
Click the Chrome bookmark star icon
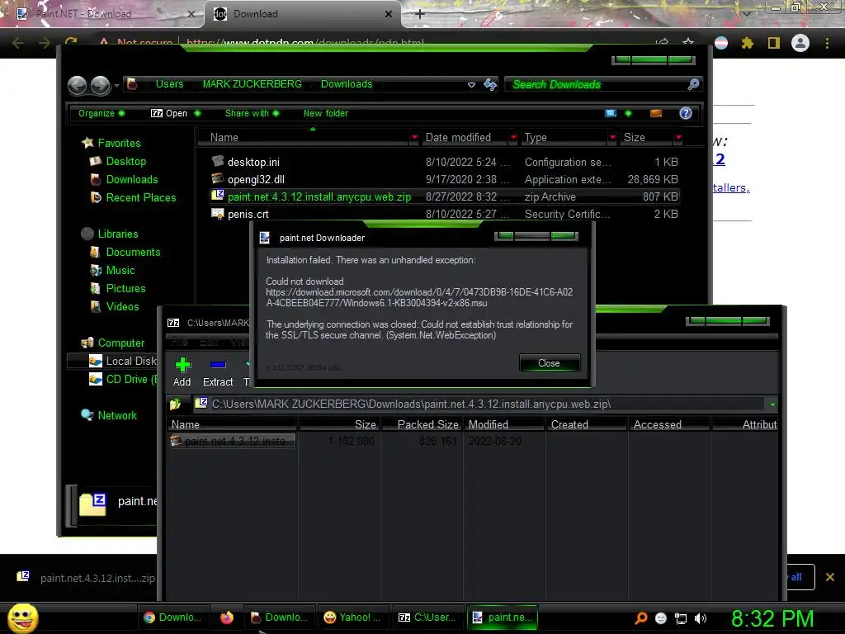688,42
